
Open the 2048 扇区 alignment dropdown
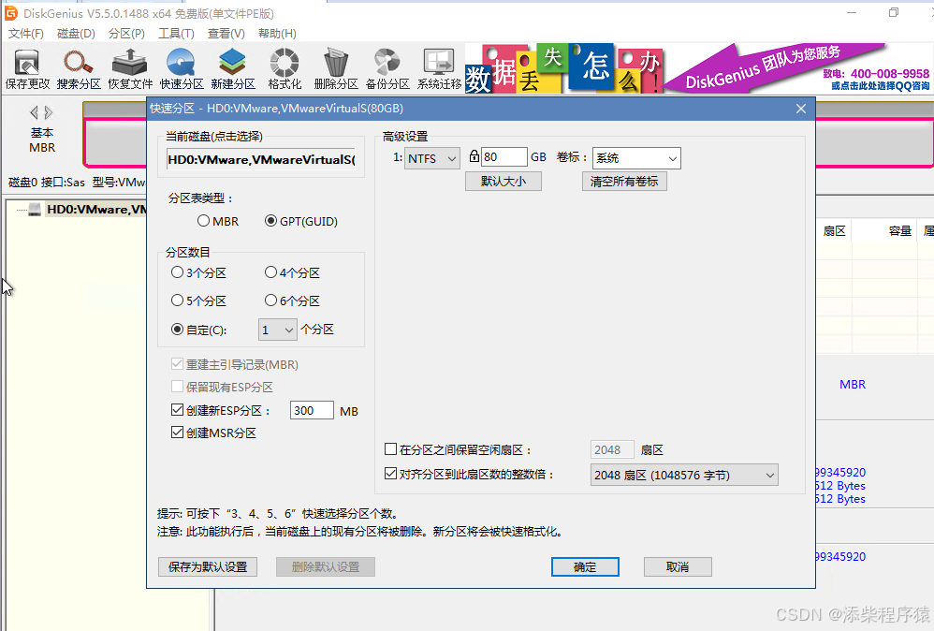(684, 475)
